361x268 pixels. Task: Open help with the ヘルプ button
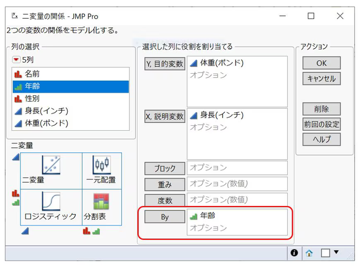[x=321, y=139]
